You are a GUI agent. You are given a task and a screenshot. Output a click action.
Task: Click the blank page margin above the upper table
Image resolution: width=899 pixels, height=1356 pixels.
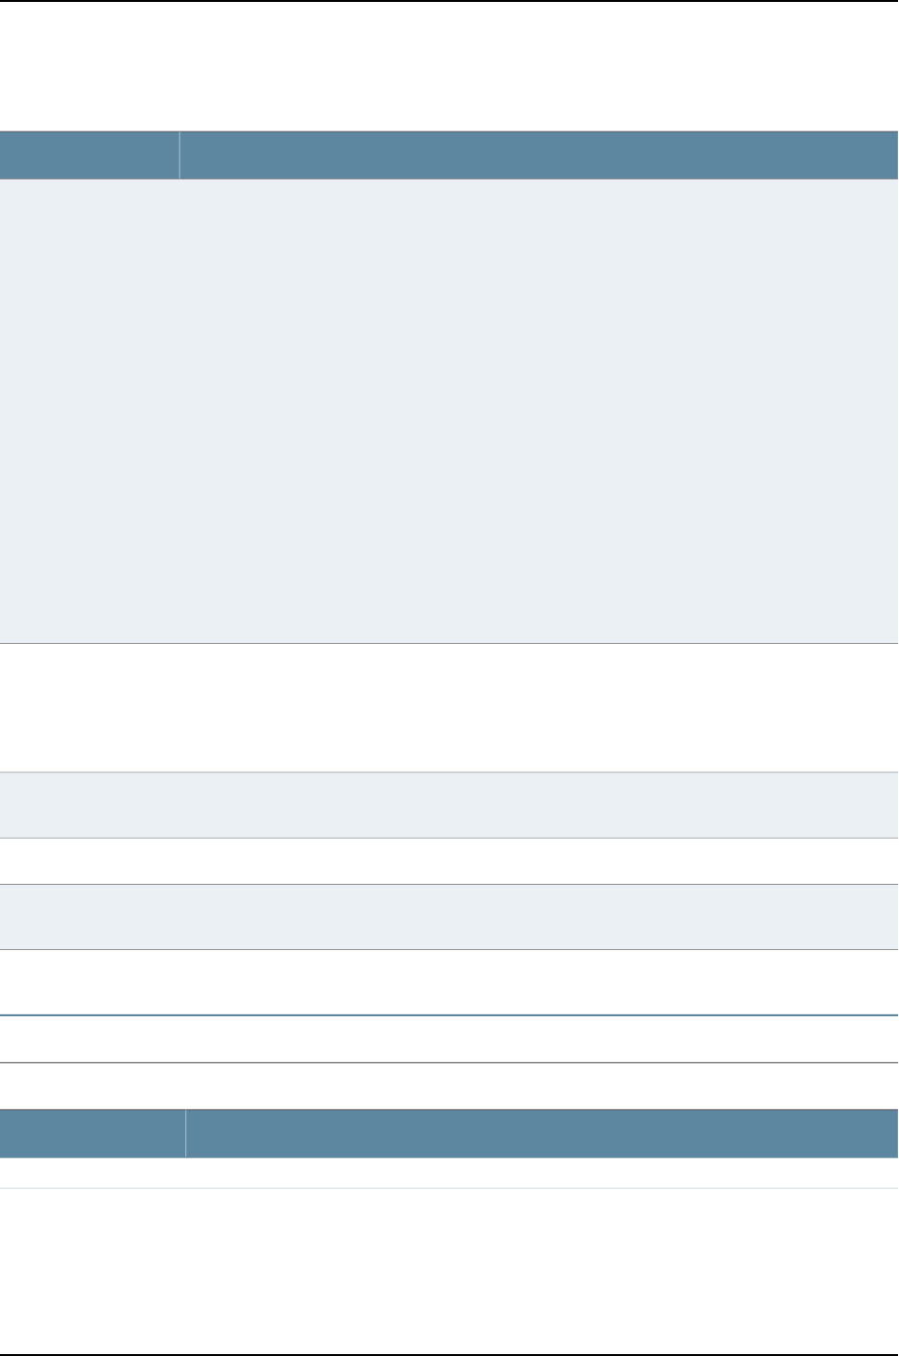[449, 65]
